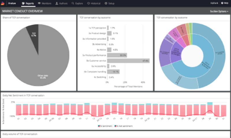Viewport: 231px width, 138px height.
Task: Toggle the % Sentiment legend series
Action: pyautogui.click(x=105, y=126)
